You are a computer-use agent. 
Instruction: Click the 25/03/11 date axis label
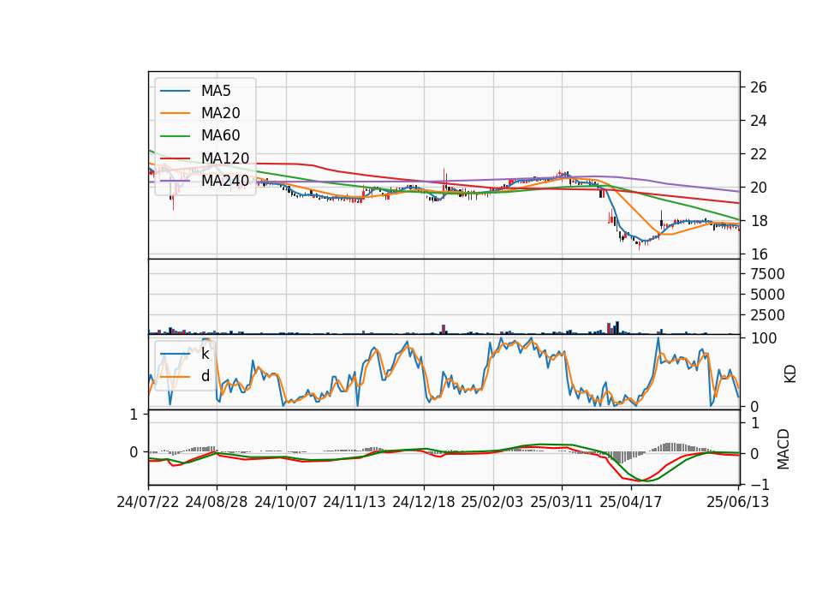pos(562,502)
